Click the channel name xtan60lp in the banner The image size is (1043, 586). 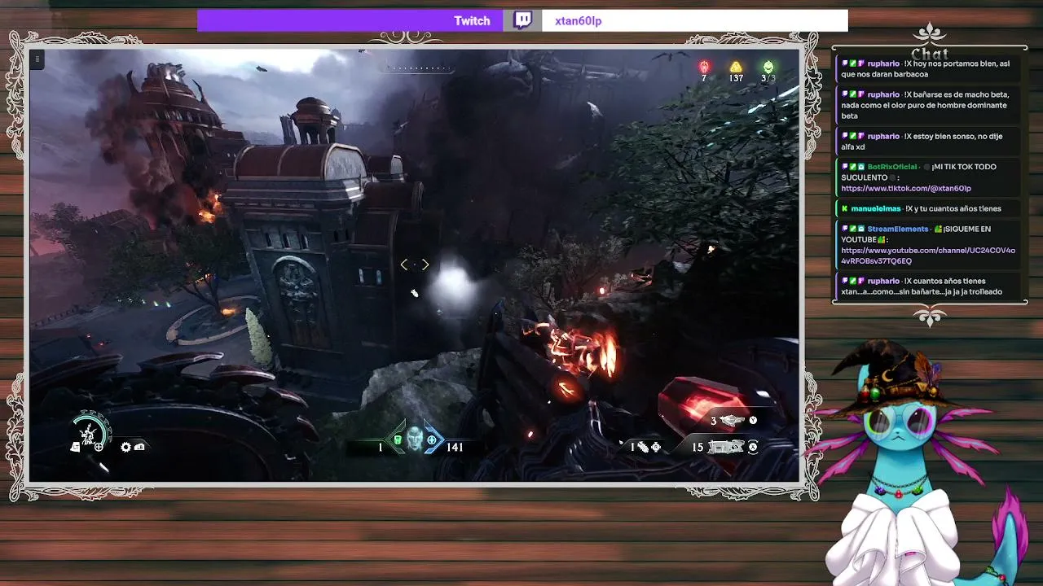pyautogui.click(x=578, y=21)
